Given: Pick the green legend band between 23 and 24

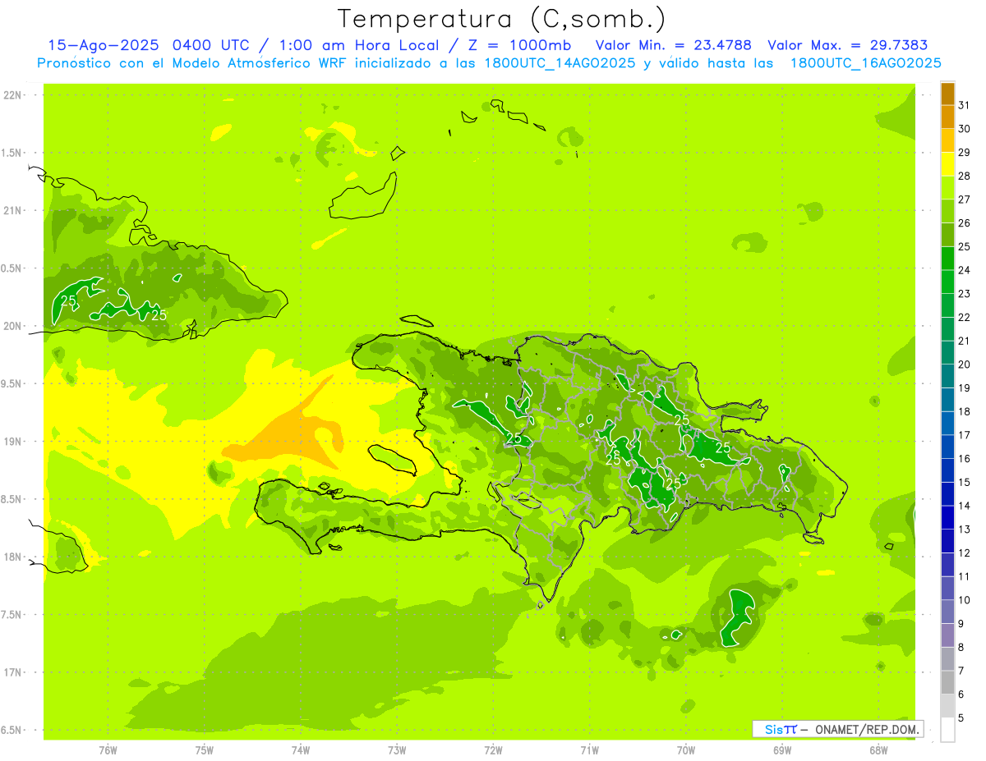Looking at the screenshot, I should coord(947,282).
